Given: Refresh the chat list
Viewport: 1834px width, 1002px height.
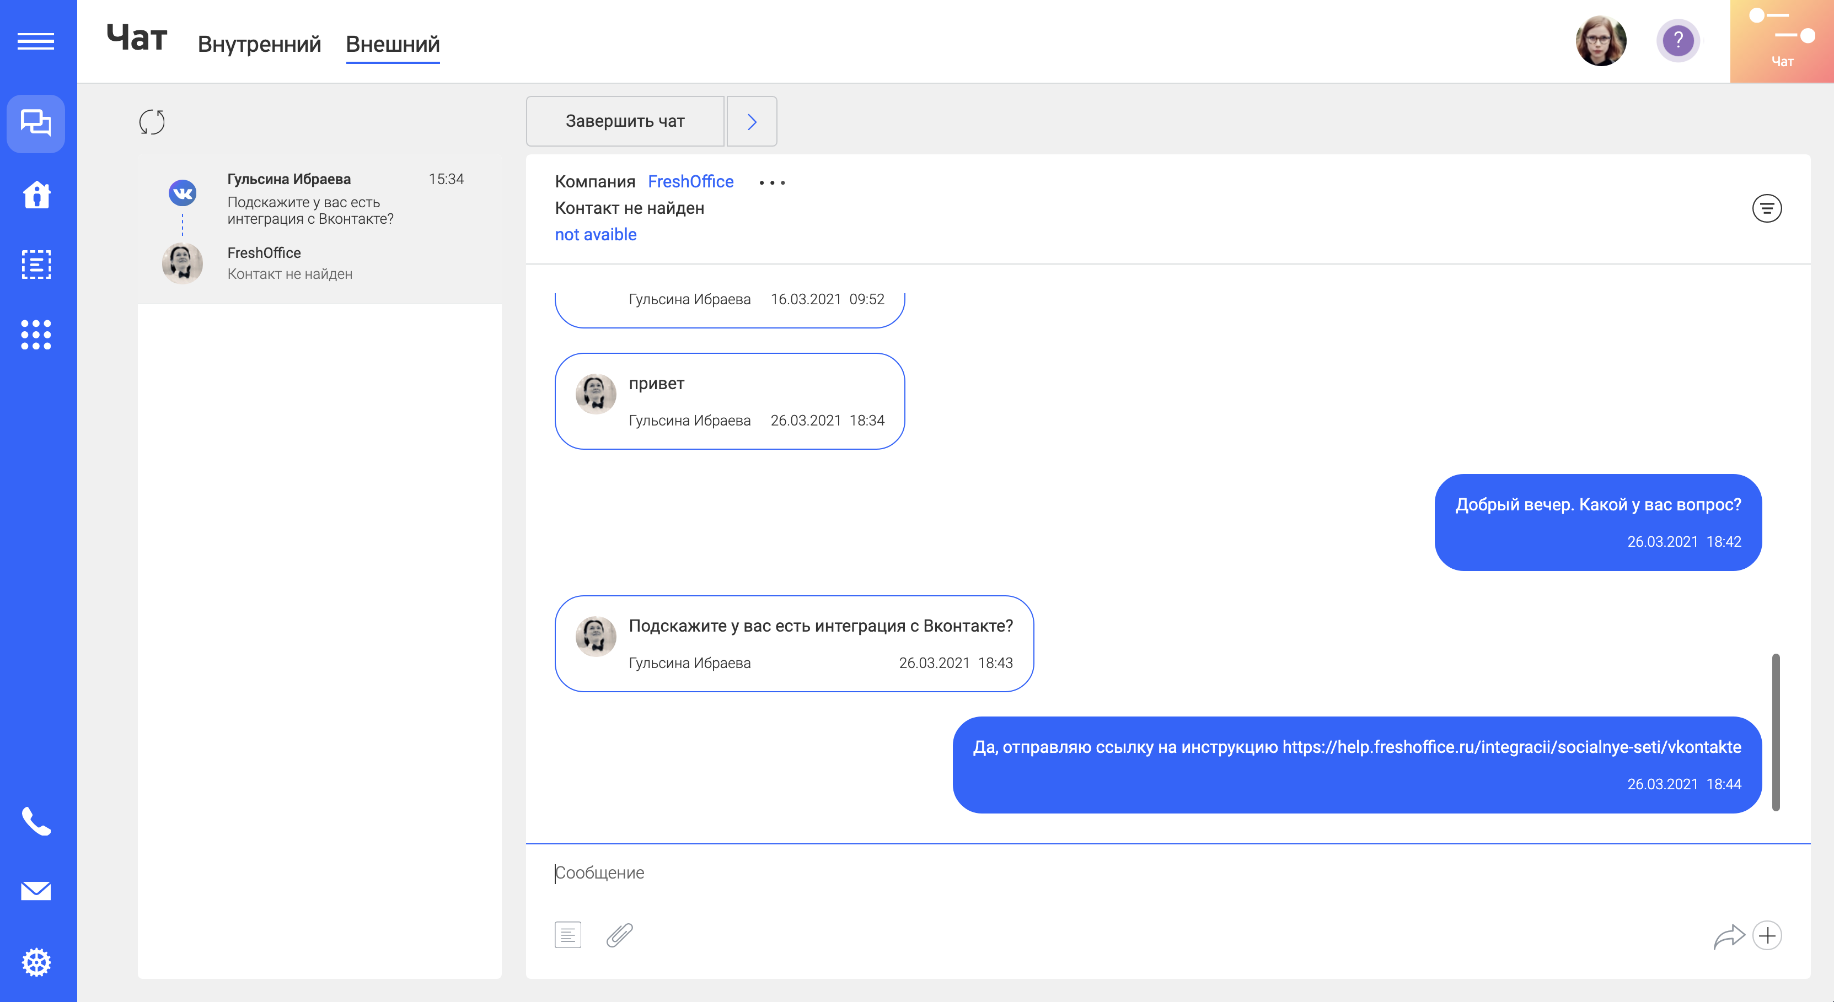Looking at the screenshot, I should [152, 122].
